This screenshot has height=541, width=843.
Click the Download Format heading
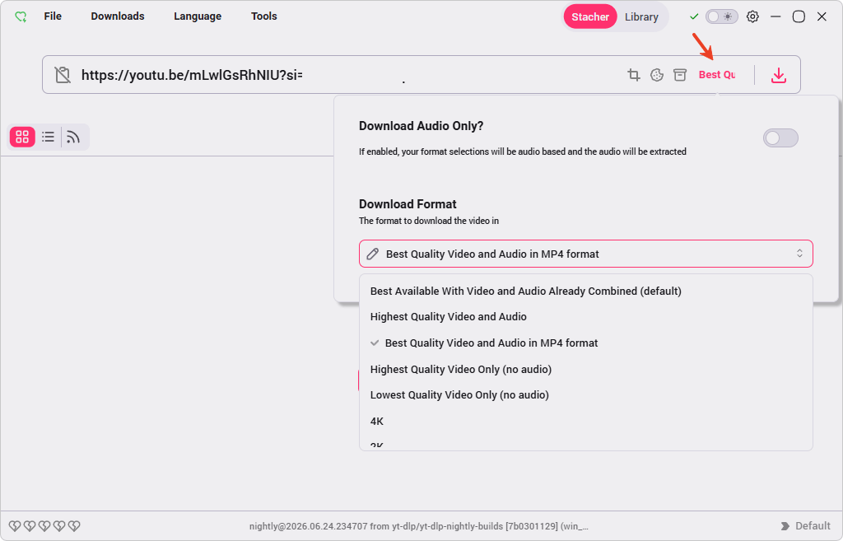coord(408,204)
